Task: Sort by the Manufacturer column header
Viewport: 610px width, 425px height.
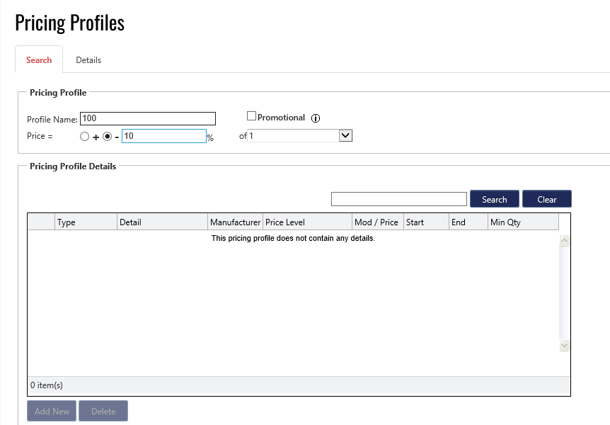Action: point(235,222)
